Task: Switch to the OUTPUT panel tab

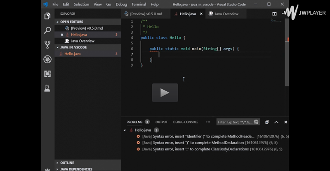Action: tap(161, 122)
